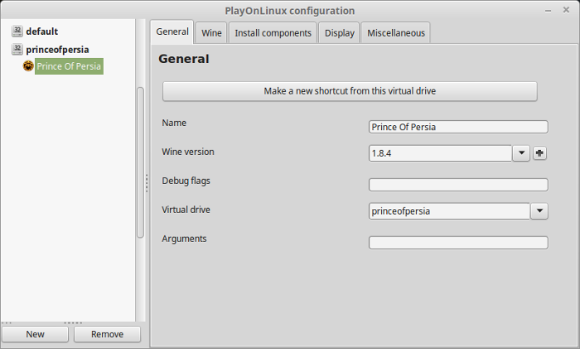Focus the Name text field

coord(458,127)
